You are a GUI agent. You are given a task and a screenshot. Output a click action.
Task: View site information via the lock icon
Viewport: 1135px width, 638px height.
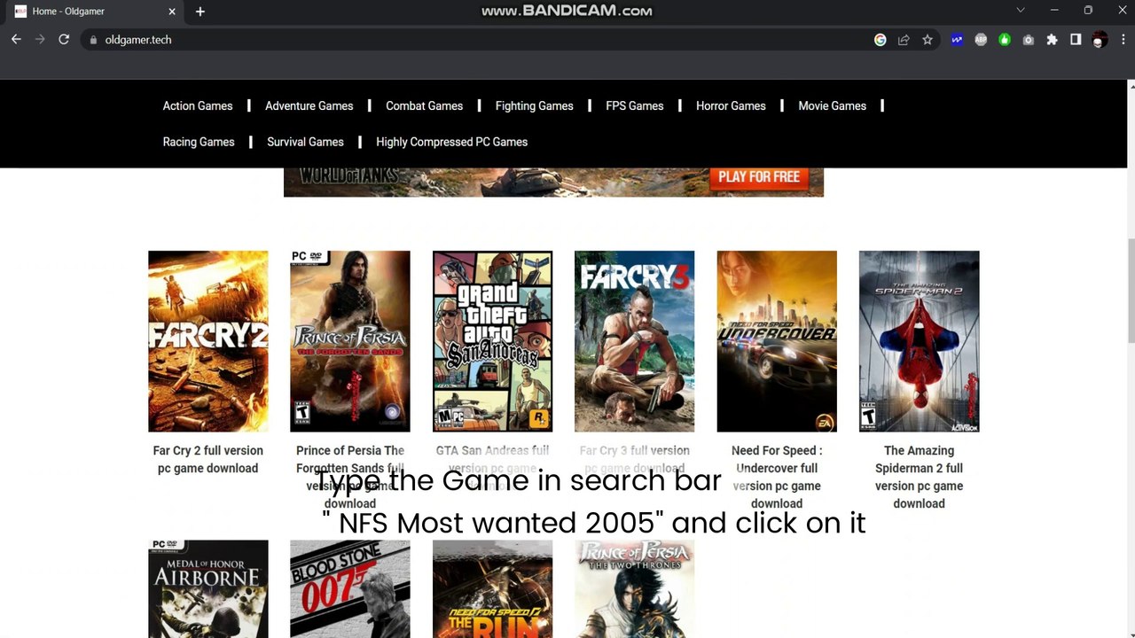tap(93, 40)
